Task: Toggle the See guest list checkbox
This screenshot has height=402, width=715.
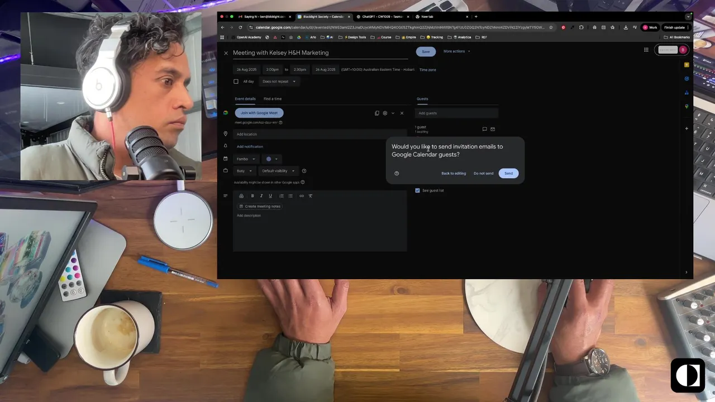Action: pyautogui.click(x=417, y=190)
